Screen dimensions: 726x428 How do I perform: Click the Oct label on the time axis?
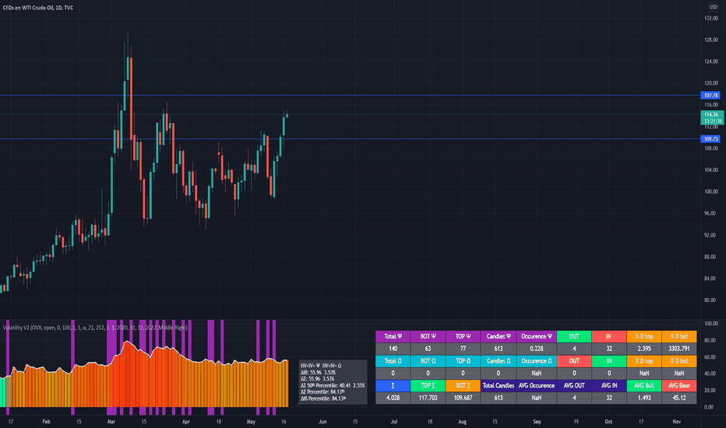coord(608,422)
